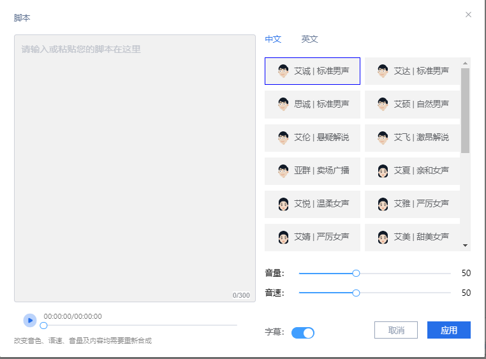Switch to the 英文 tab
The width and height of the screenshot is (486, 359).
click(x=309, y=39)
